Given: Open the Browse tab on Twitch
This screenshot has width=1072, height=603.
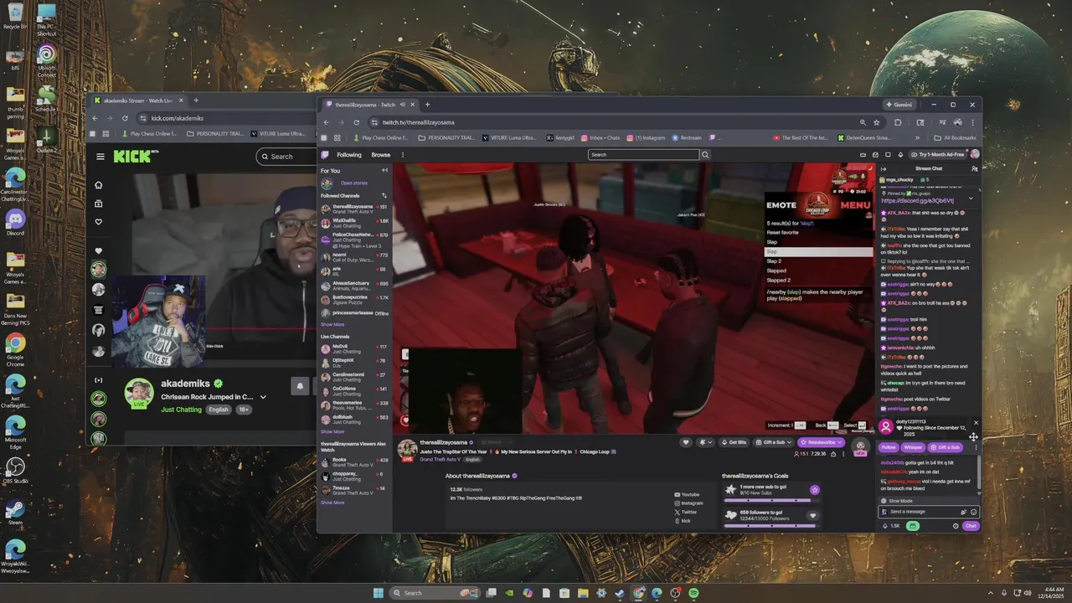Looking at the screenshot, I should click(x=381, y=155).
